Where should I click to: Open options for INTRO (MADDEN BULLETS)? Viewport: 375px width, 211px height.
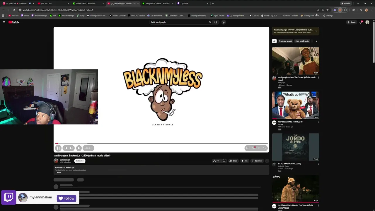(x=318, y=164)
